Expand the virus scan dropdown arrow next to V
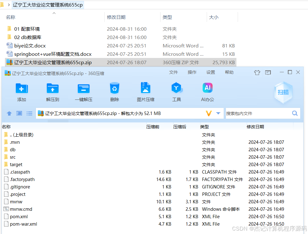This screenshot has width=308, height=234. coord(219,113)
